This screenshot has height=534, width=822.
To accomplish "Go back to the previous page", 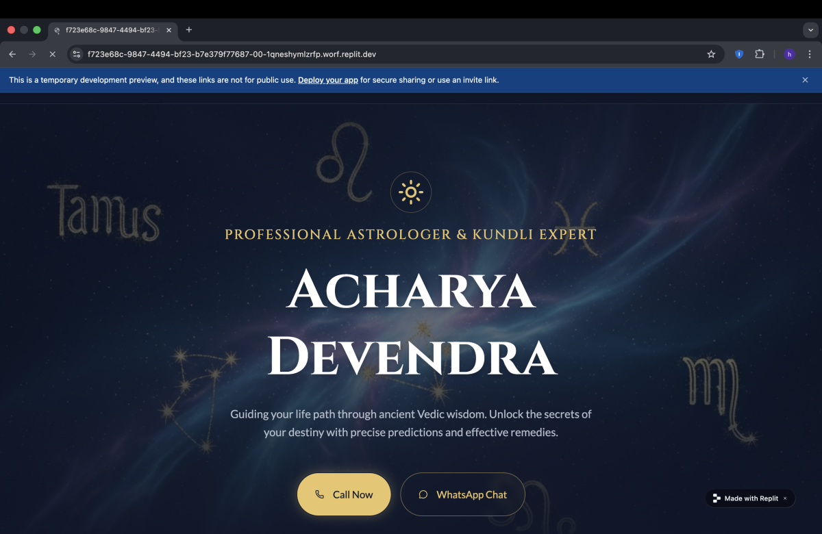I will [x=12, y=54].
